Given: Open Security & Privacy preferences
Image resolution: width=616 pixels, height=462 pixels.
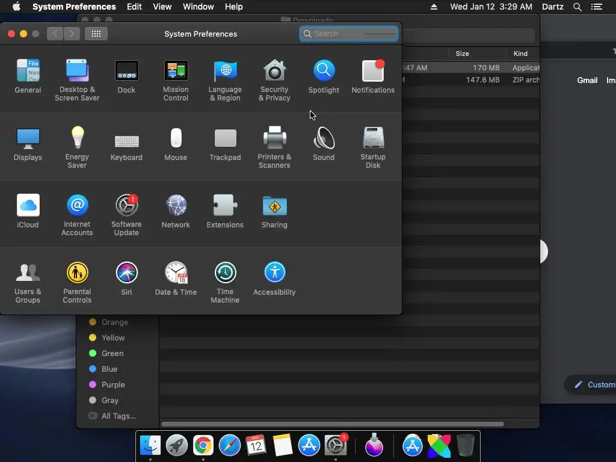Looking at the screenshot, I should pyautogui.click(x=274, y=80).
